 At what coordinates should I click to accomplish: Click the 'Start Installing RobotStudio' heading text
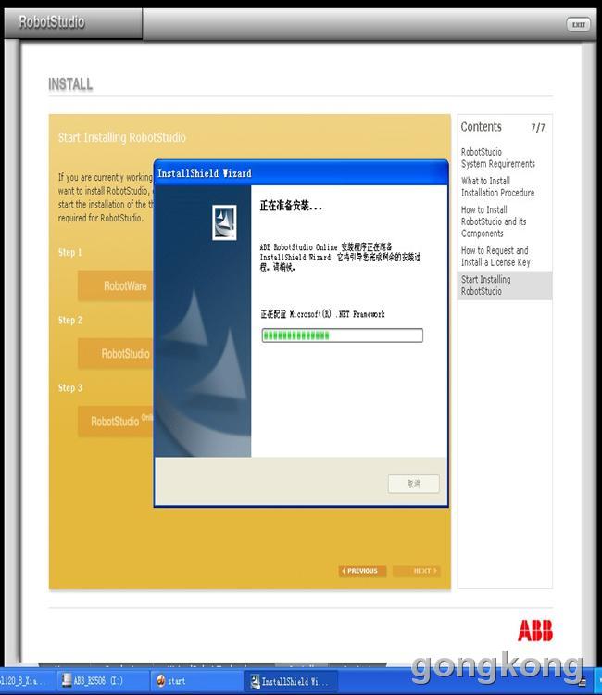pyautogui.click(x=122, y=137)
